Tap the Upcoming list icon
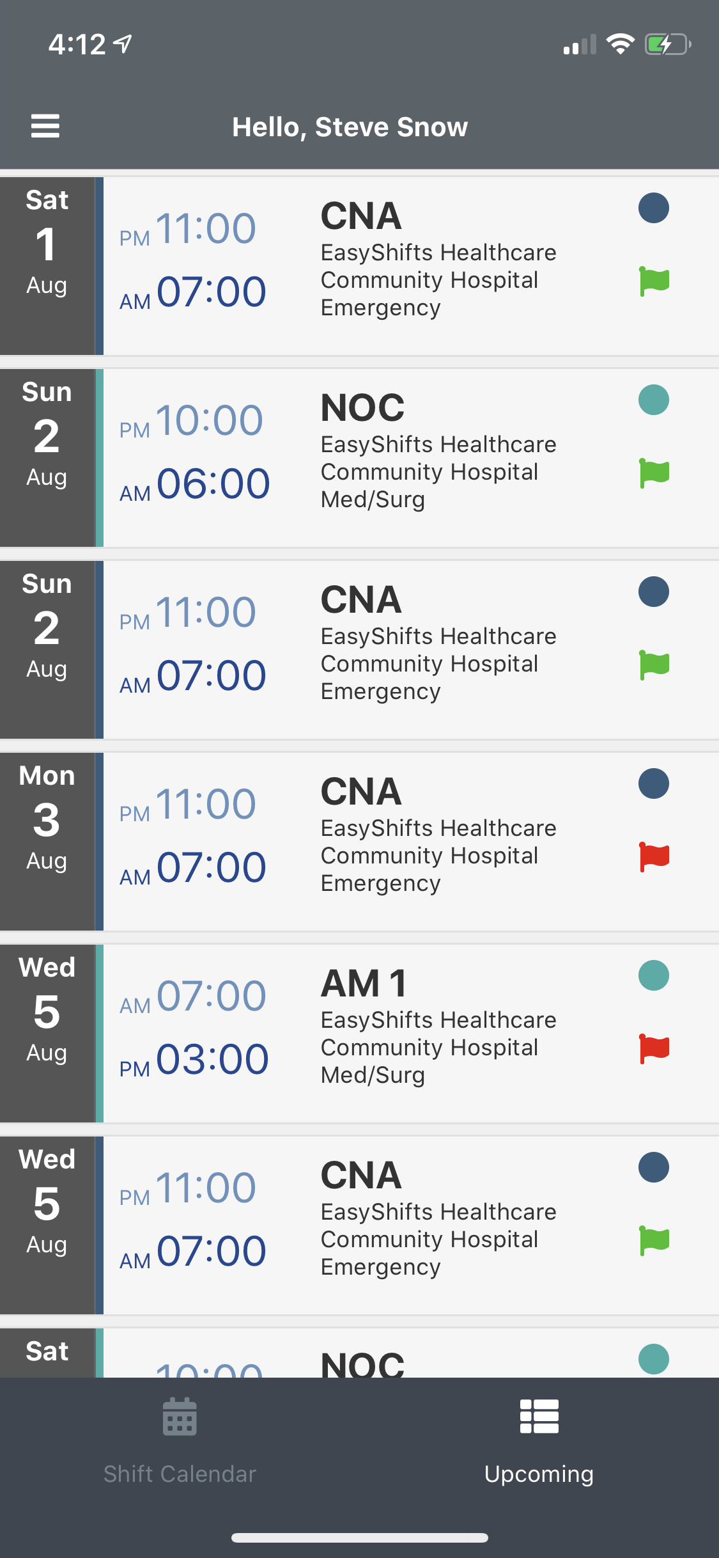Image resolution: width=719 pixels, height=1558 pixels. coord(539,1417)
